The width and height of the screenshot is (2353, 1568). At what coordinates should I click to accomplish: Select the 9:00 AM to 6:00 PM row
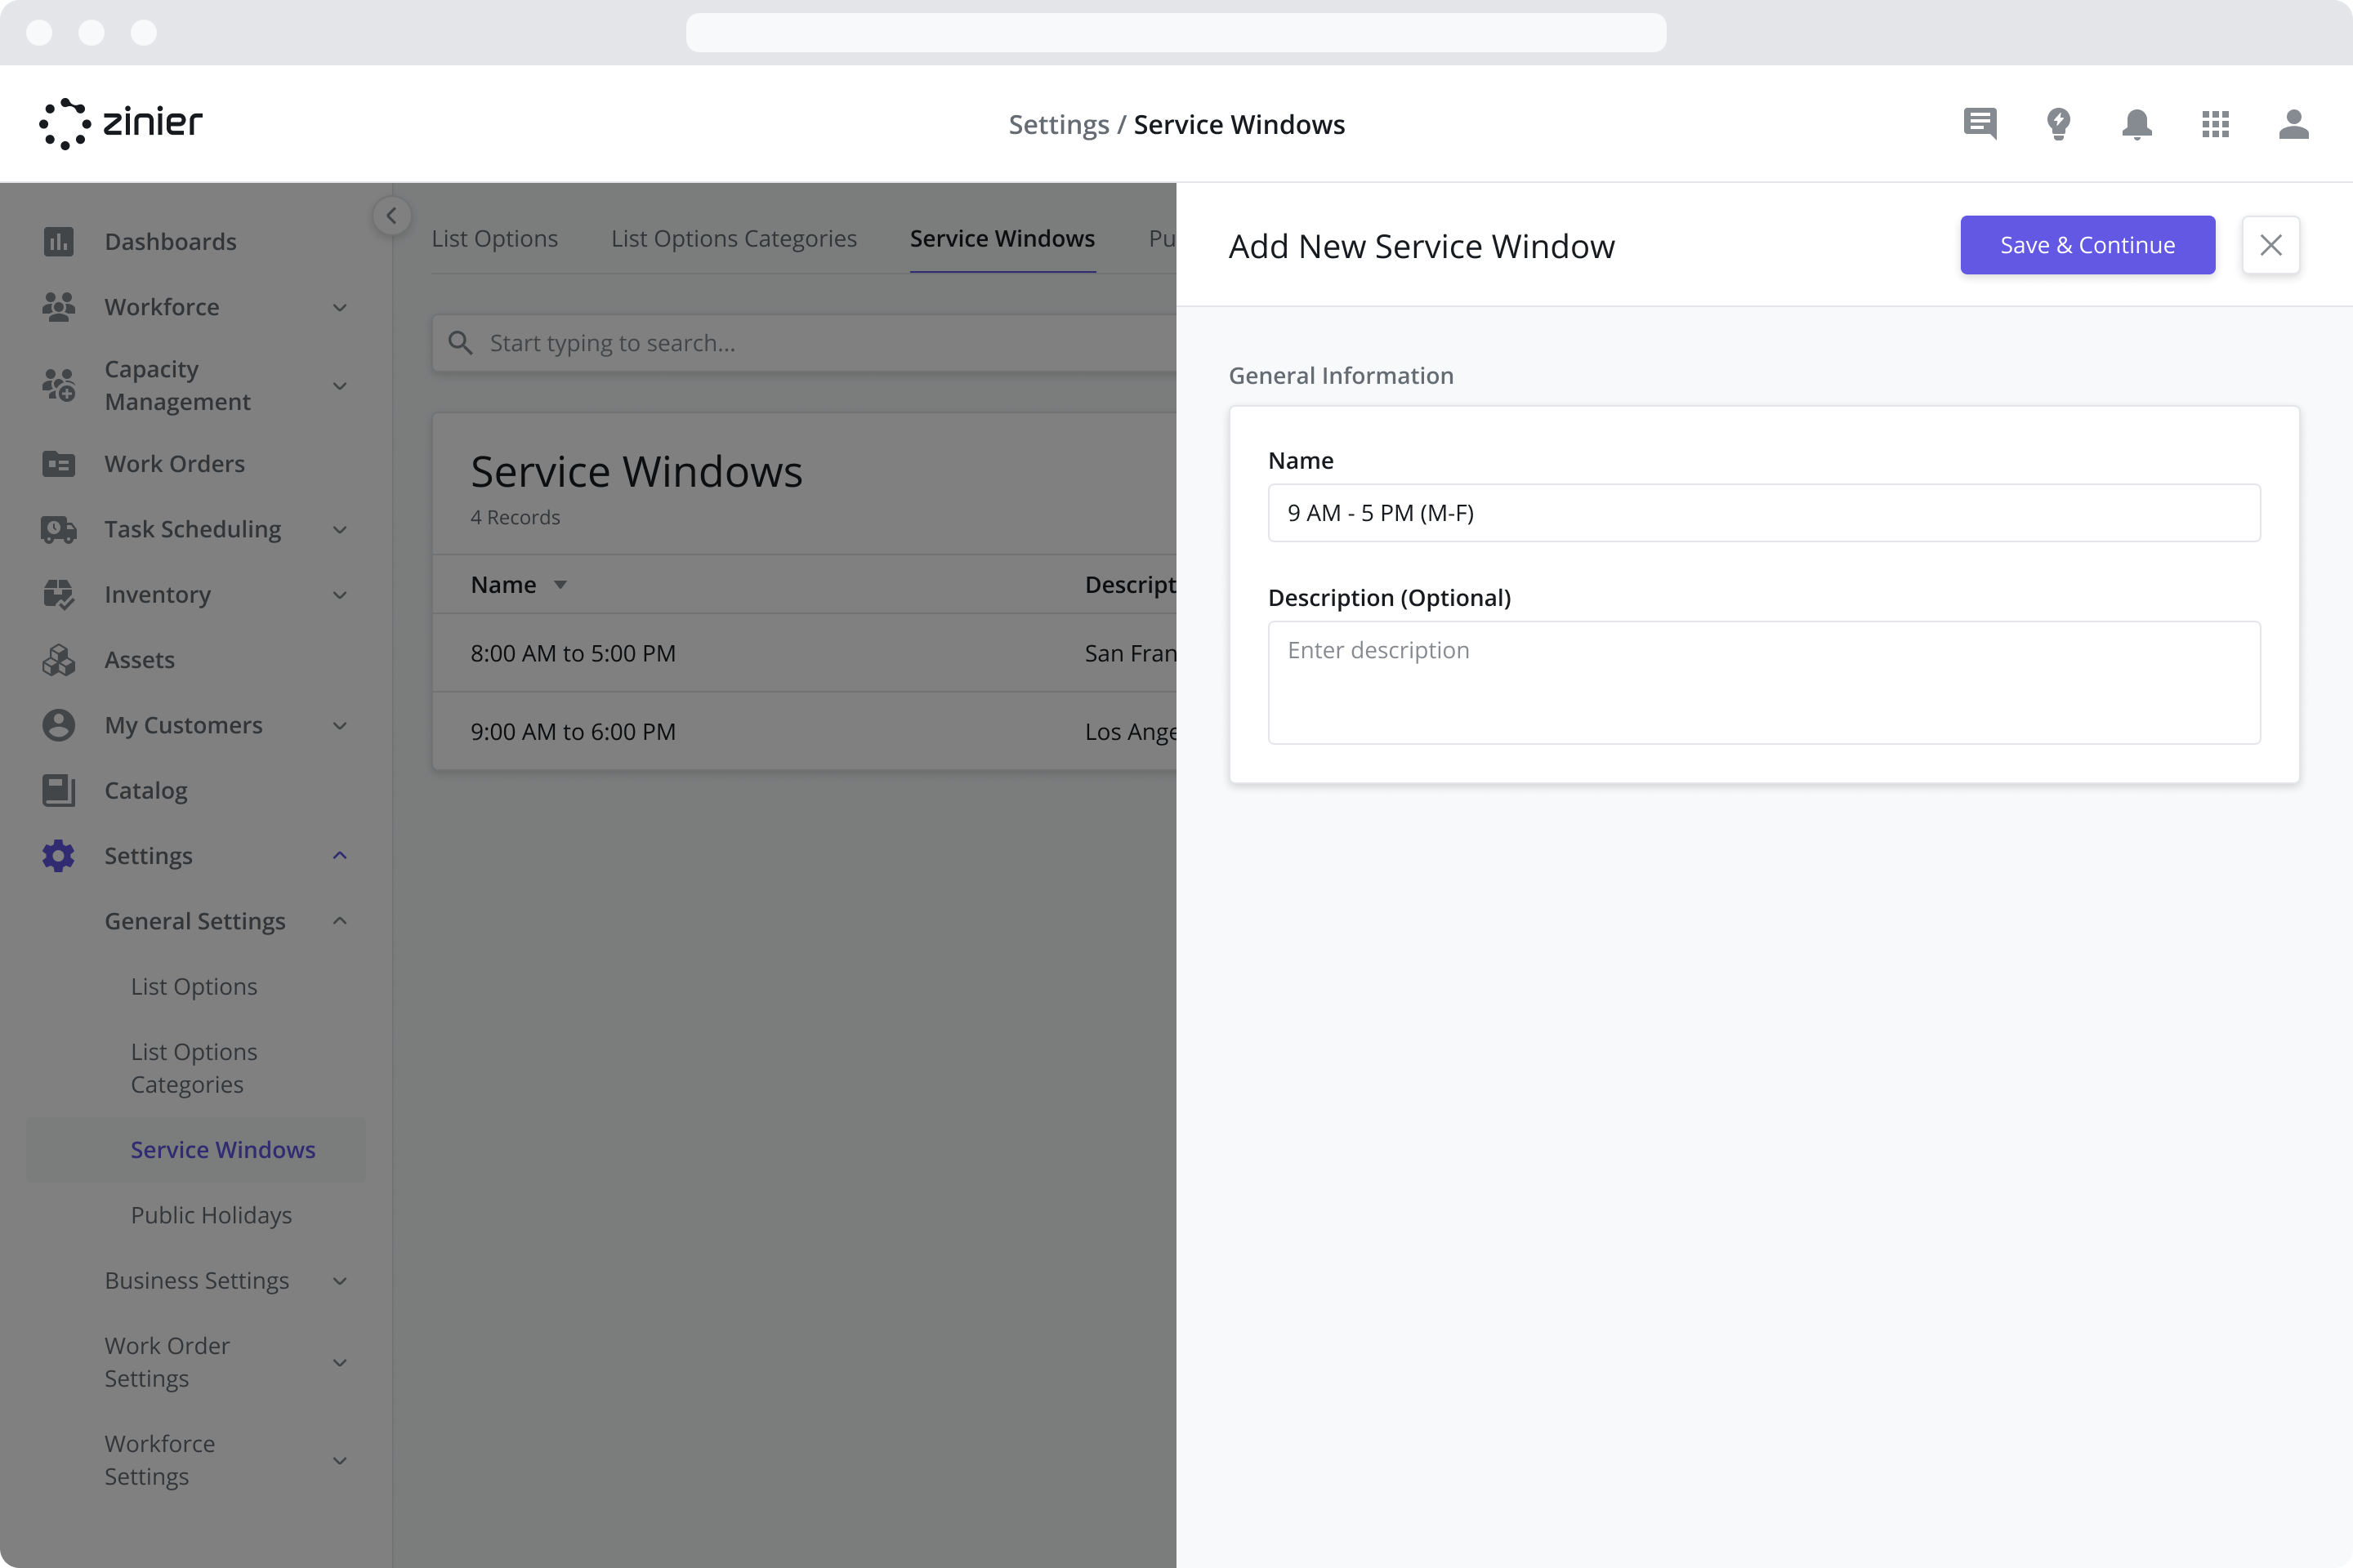tap(804, 731)
